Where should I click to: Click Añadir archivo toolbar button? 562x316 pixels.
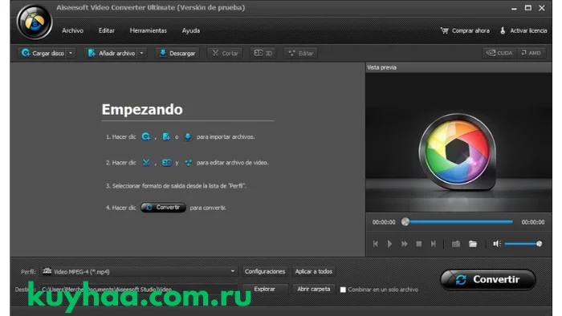coord(112,53)
